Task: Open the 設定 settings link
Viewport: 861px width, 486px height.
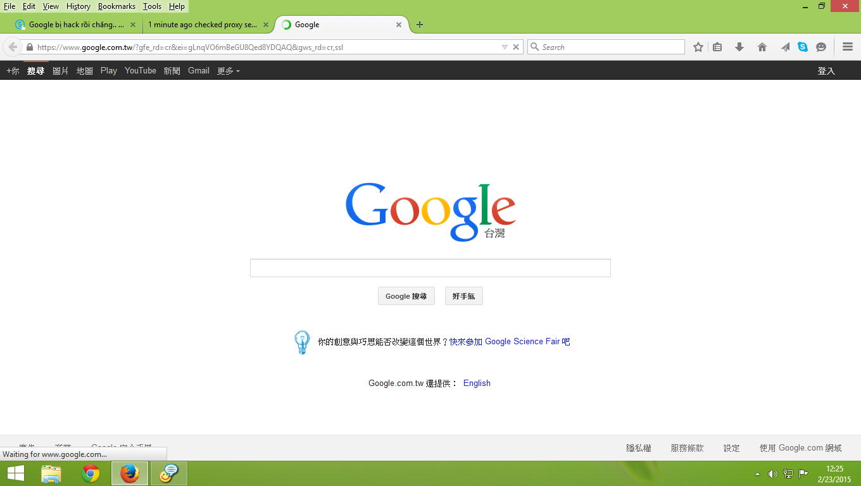Action: (x=732, y=448)
